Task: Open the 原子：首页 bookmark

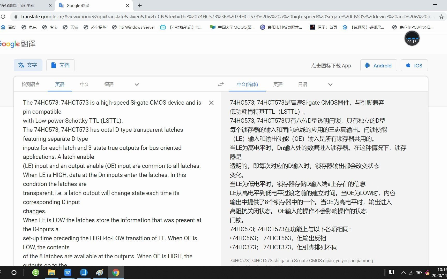Action: click(x=324, y=27)
